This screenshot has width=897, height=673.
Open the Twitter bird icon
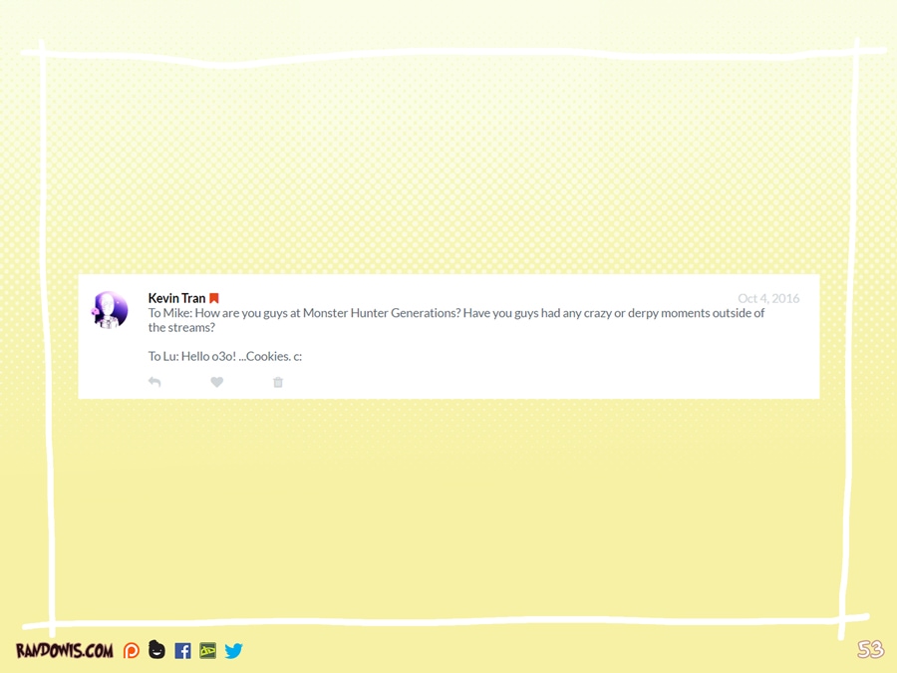click(233, 651)
